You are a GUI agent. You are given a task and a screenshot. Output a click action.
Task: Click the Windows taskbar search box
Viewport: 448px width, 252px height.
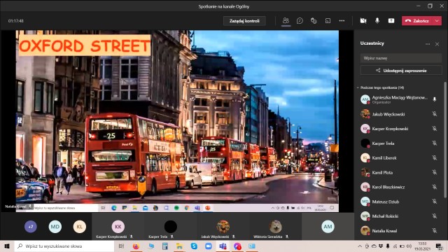click(64, 246)
